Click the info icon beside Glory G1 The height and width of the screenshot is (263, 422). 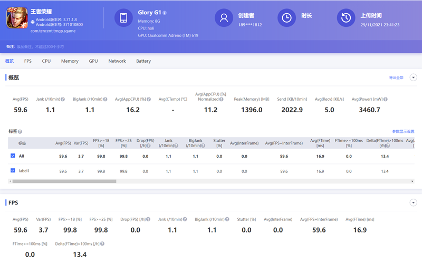click(x=165, y=13)
